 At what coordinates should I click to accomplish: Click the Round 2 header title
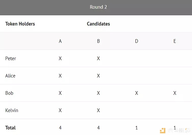tap(98, 7)
